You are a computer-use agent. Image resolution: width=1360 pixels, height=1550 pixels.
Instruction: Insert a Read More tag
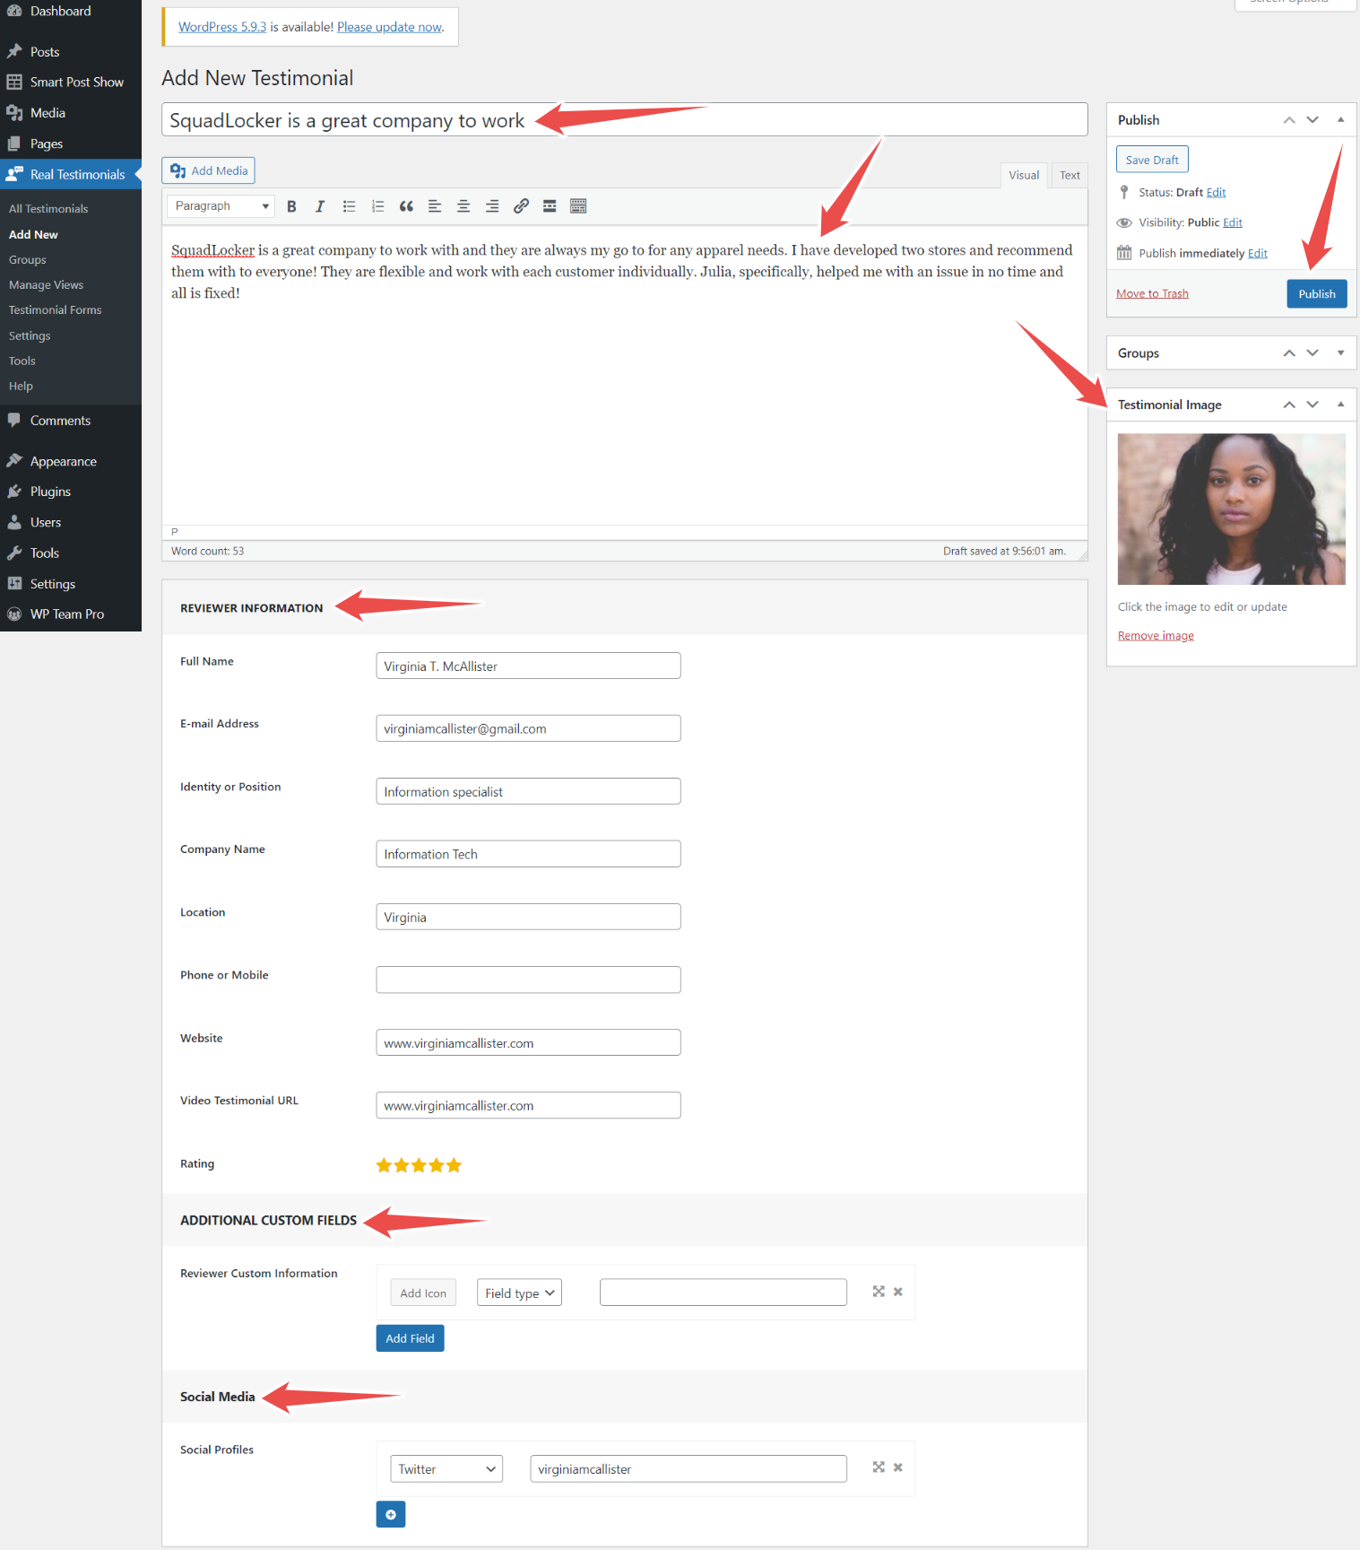click(550, 206)
